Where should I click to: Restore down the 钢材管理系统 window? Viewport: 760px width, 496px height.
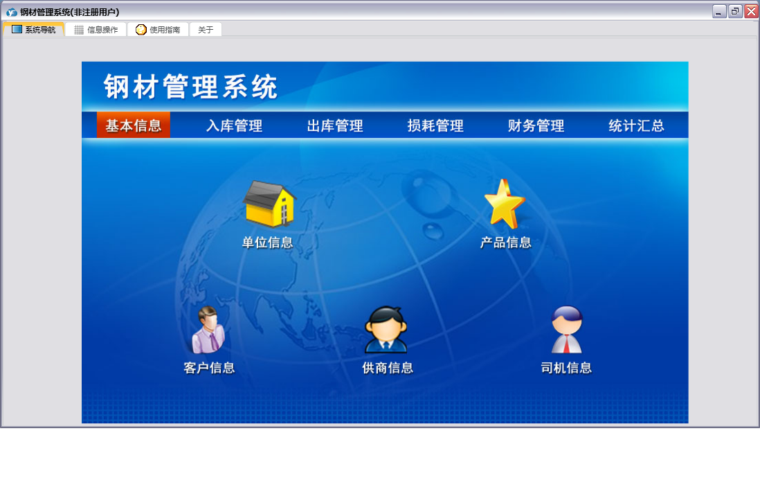[x=735, y=11]
